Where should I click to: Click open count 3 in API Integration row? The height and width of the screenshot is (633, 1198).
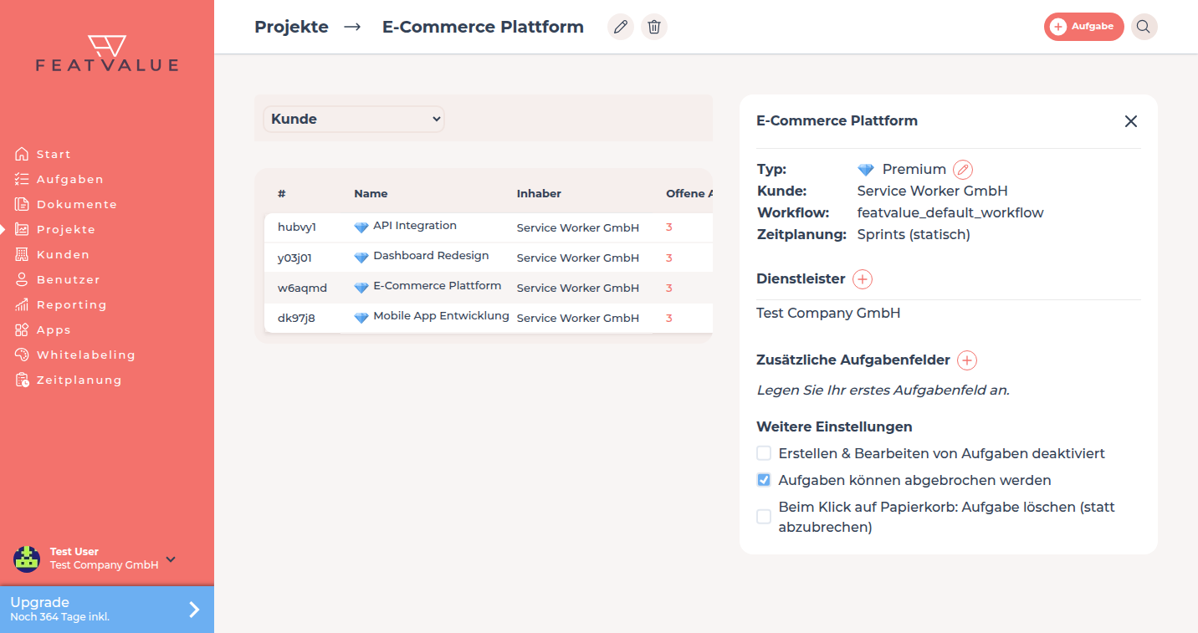[669, 227]
